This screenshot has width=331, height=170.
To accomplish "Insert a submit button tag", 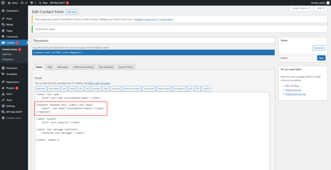I will click(206, 89).
